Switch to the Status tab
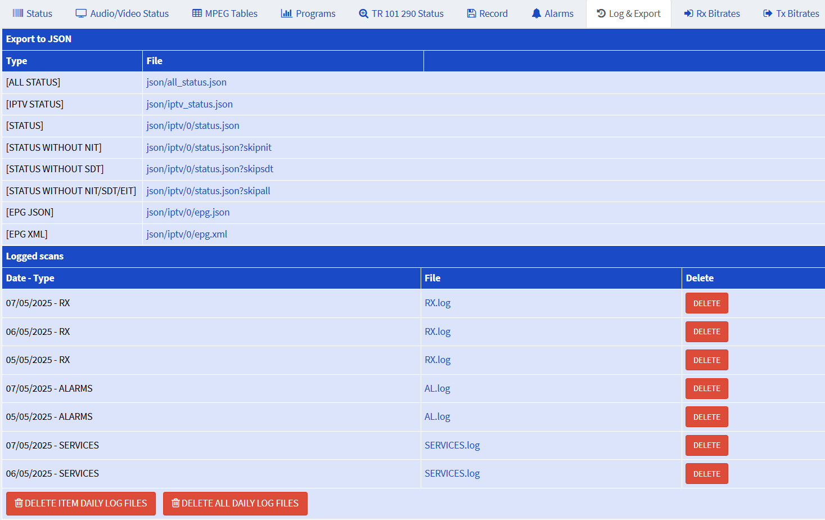 33,14
